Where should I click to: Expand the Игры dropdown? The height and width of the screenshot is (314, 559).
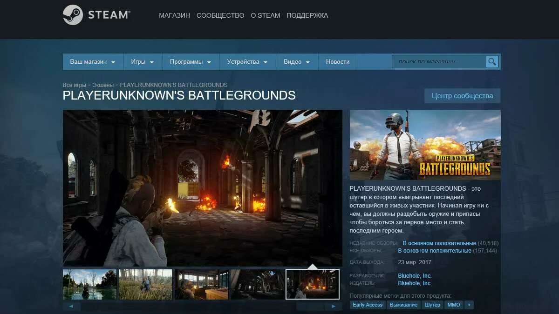click(143, 61)
